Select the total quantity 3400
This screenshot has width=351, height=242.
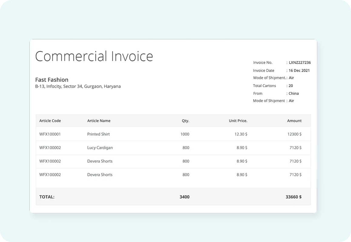(x=184, y=197)
